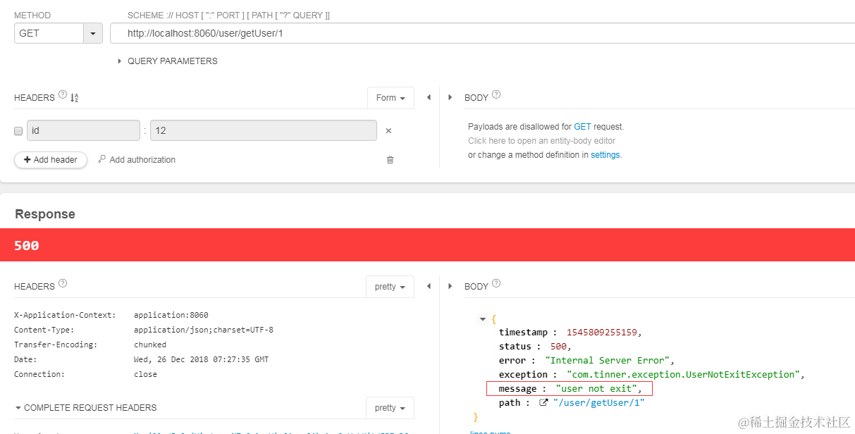
Task: Open response headers pretty dropdown
Action: [390, 287]
